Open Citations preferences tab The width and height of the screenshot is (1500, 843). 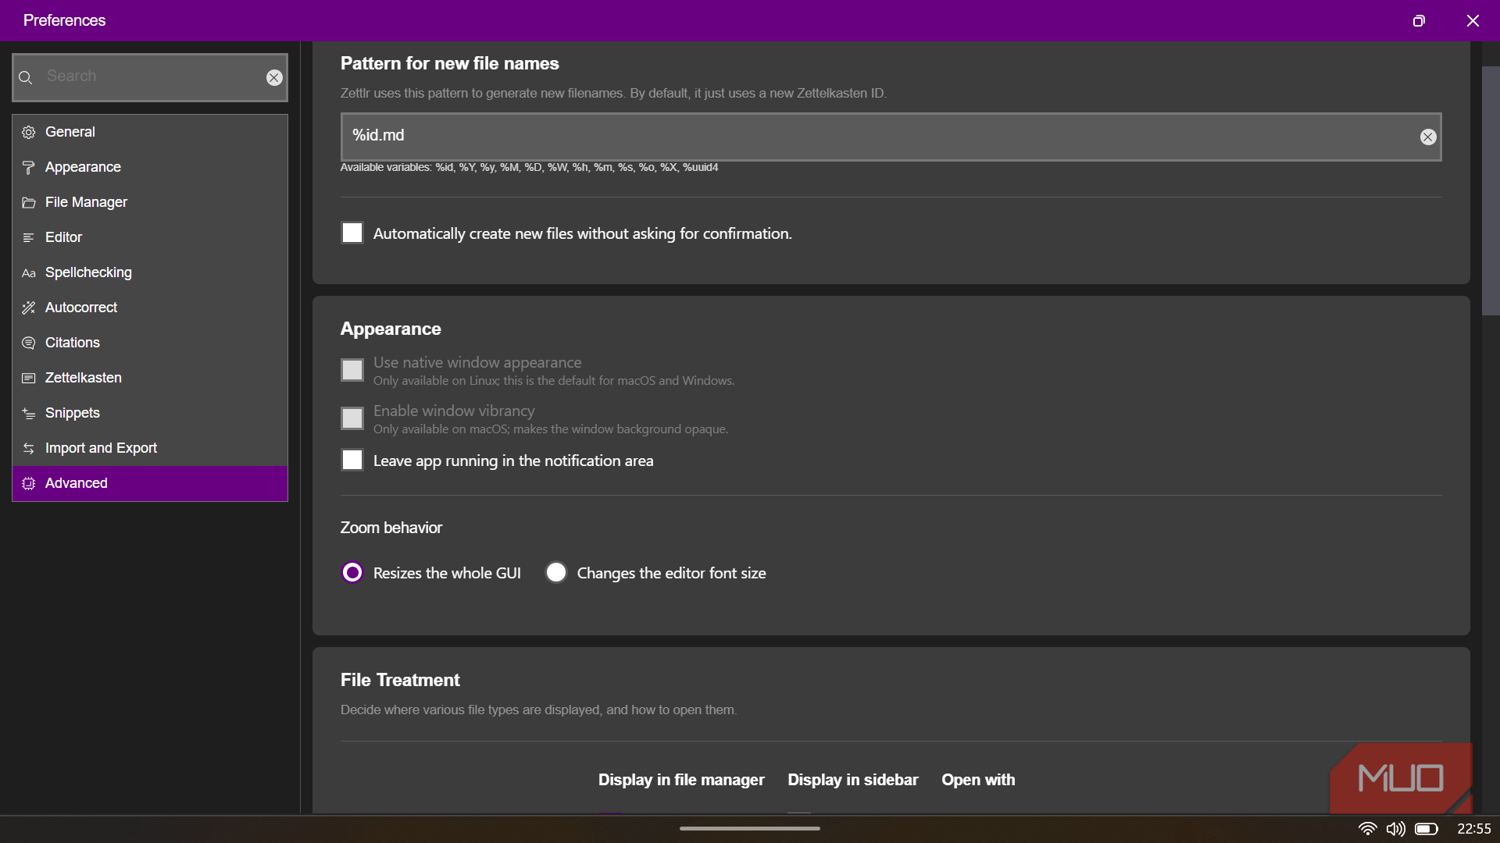[x=150, y=343]
